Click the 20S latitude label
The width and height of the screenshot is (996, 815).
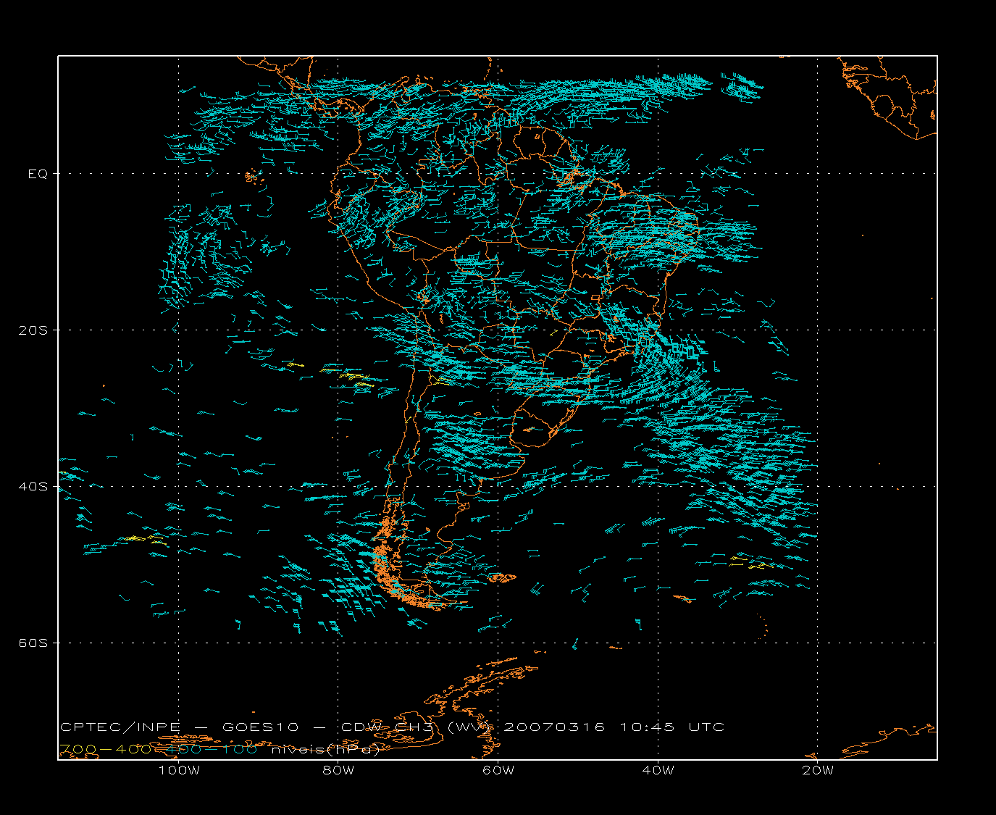pos(33,330)
